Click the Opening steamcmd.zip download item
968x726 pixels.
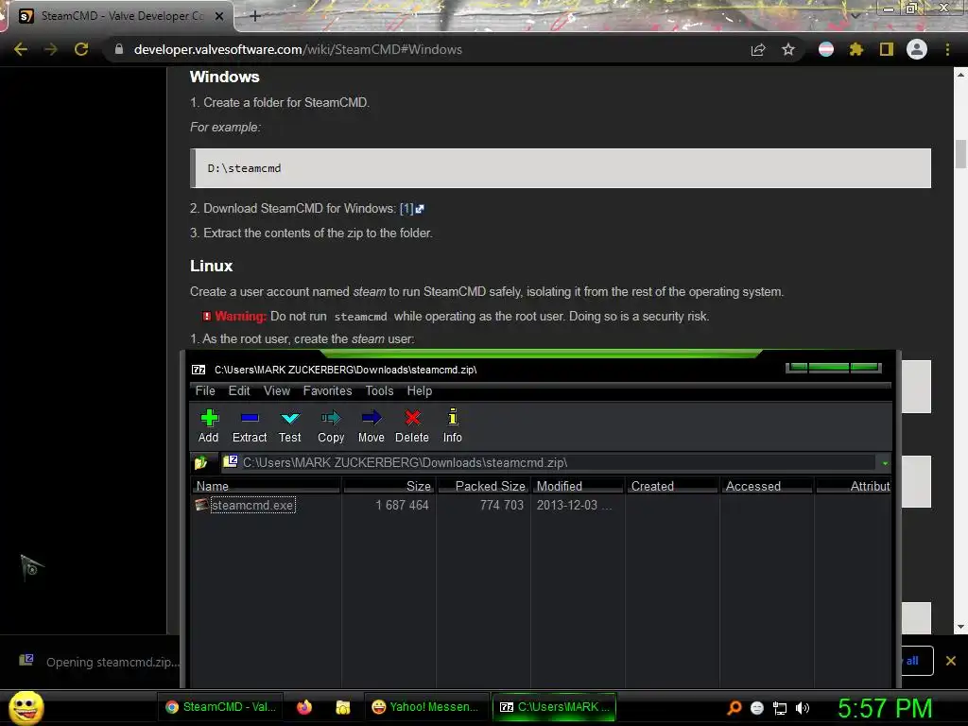98,661
